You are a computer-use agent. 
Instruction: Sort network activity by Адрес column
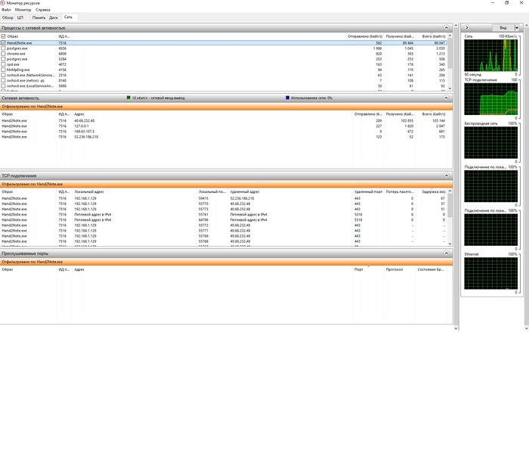point(79,114)
